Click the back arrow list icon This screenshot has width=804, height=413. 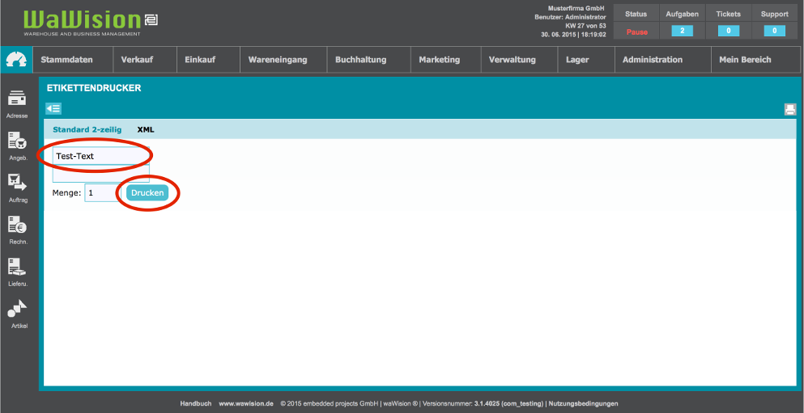pos(53,108)
